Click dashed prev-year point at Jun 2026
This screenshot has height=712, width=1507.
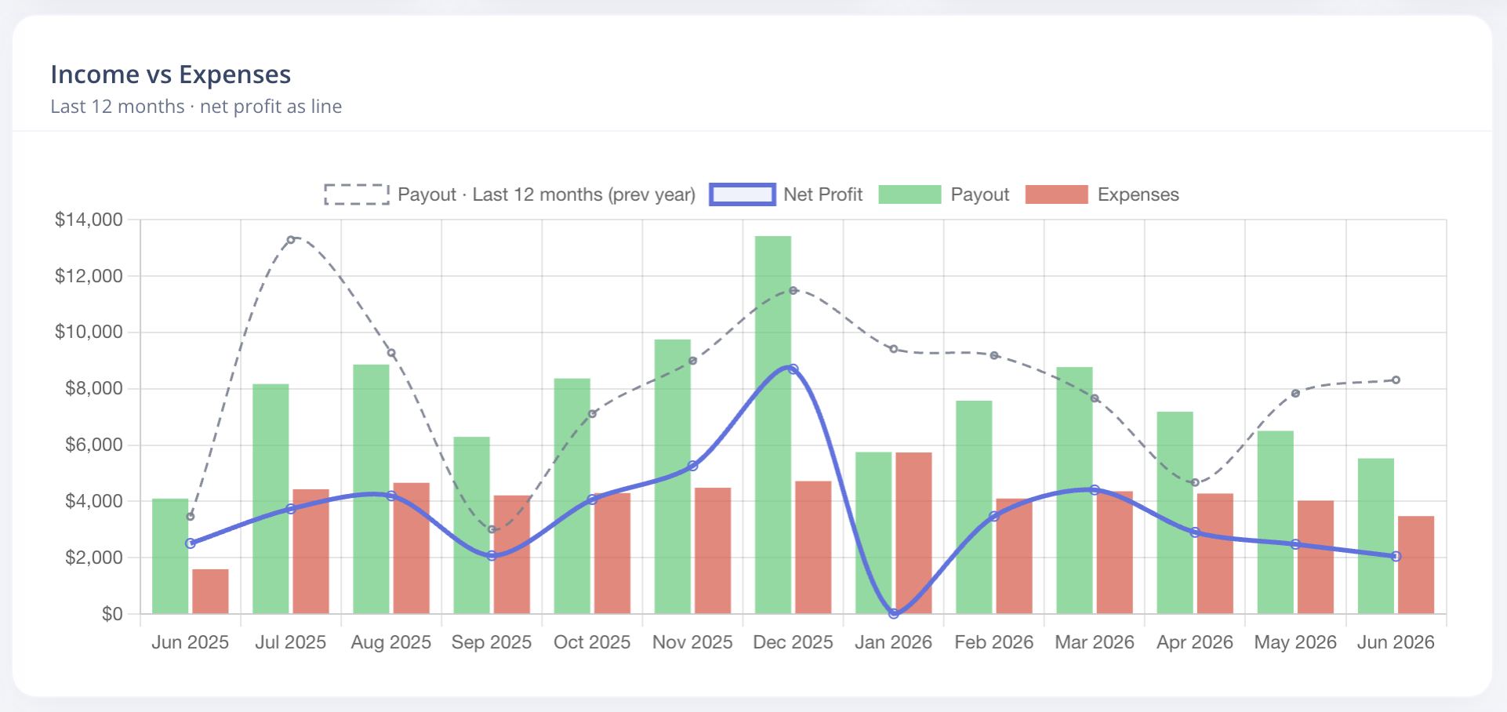(x=1396, y=380)
